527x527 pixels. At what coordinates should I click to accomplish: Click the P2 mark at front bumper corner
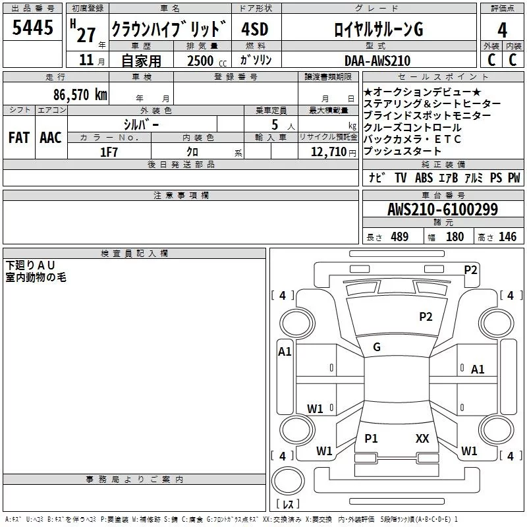point(470,269)
